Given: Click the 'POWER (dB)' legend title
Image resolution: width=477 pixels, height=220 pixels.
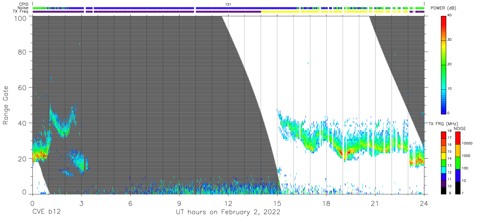Looking at the screenshot, I should [x=444, y=8].
